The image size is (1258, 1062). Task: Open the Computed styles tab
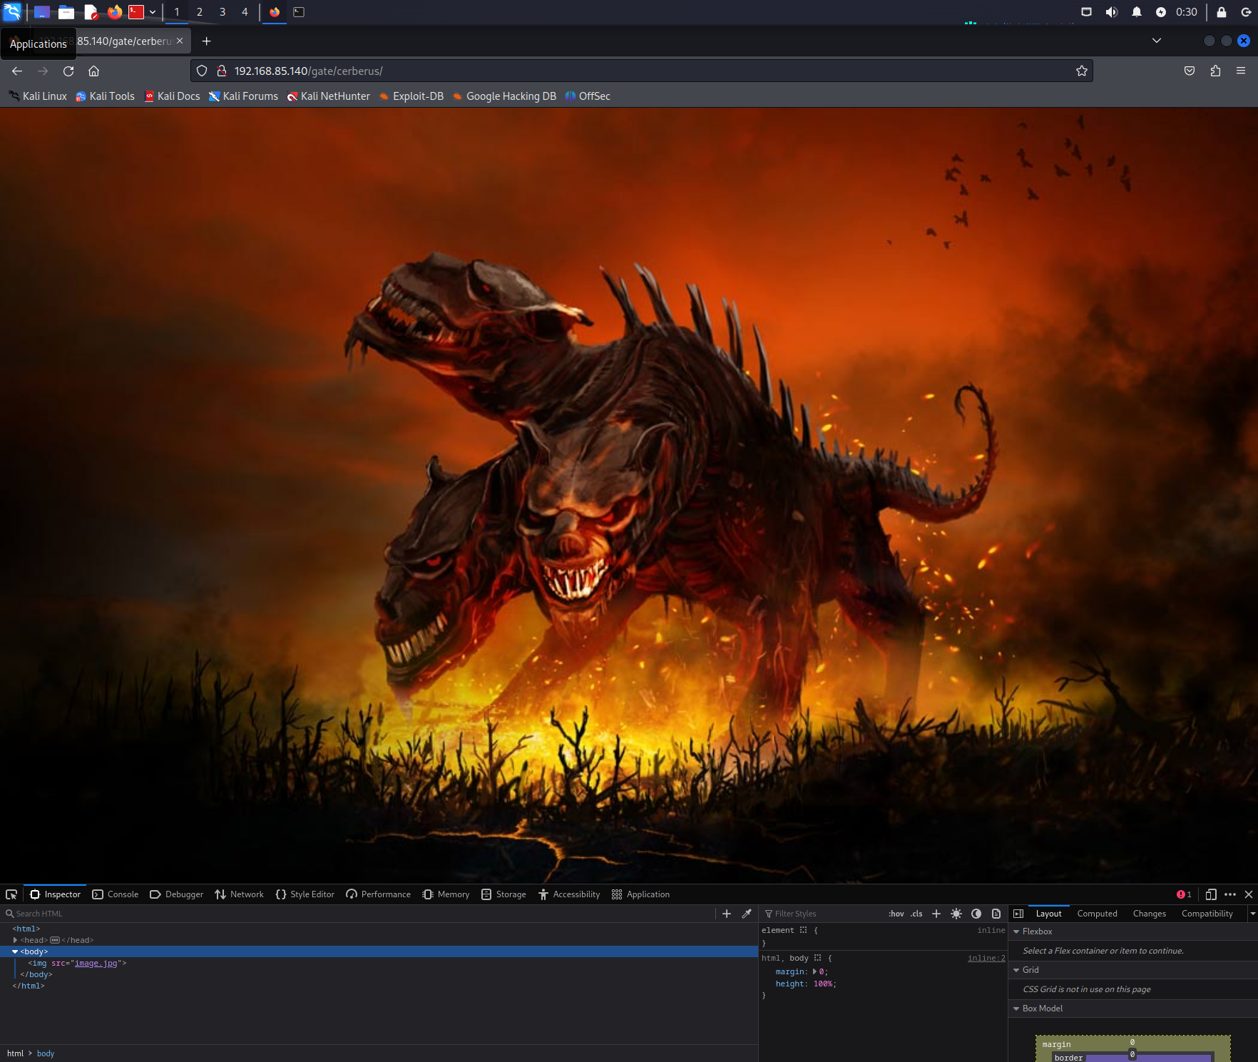[1097, 914]
